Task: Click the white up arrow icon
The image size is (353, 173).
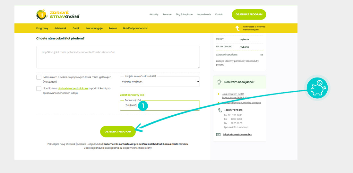Action: (x=237, y=28)
